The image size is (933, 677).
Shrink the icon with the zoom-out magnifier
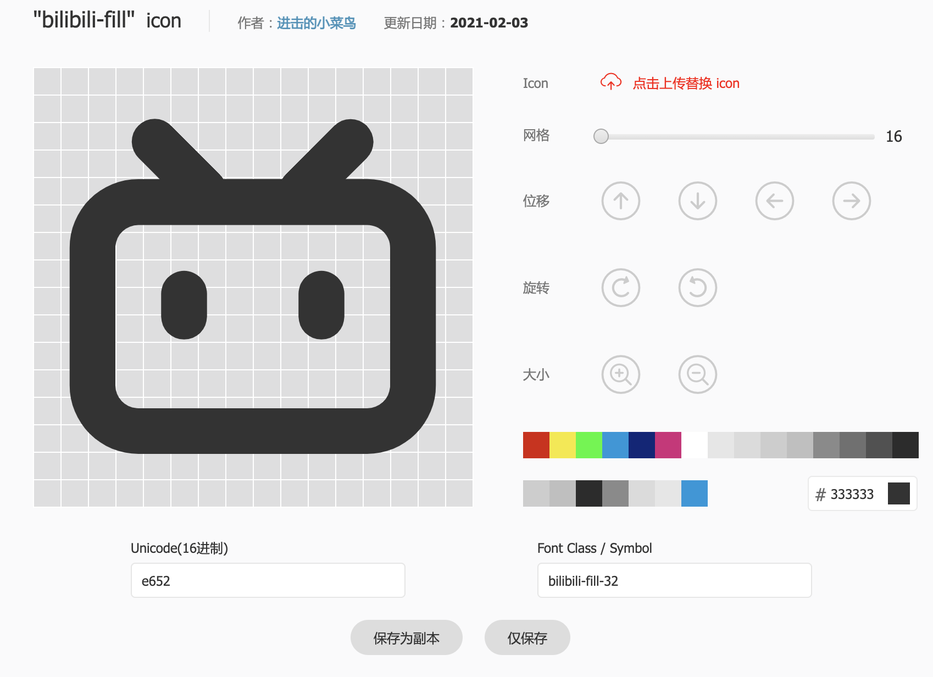[698, 375]
